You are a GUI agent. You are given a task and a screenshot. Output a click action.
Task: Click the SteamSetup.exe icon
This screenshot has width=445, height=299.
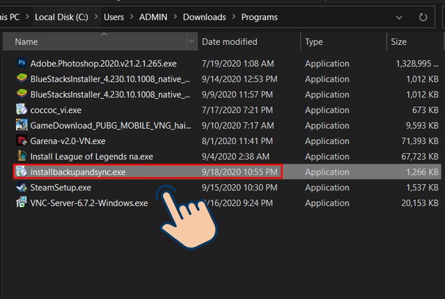click(22, 187)
